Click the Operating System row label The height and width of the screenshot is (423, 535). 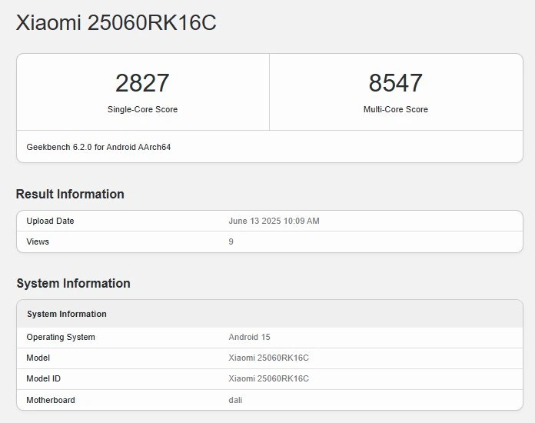(x=61, y=337)
